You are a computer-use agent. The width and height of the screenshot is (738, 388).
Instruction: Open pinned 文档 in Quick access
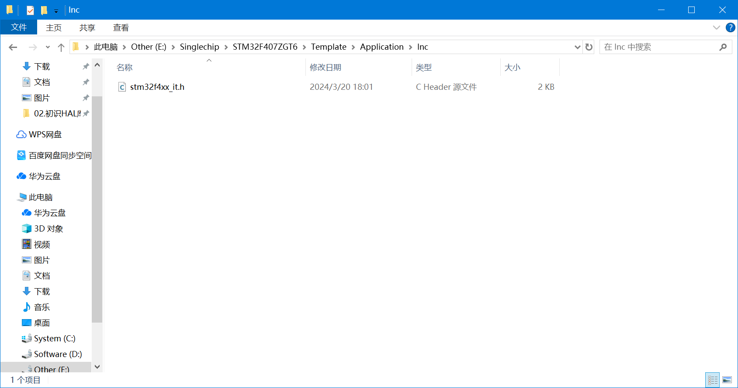[x=42, y=82]
